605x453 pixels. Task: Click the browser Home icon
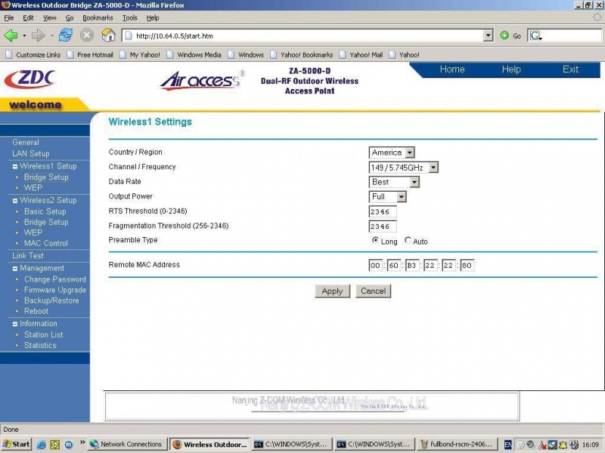[x=108, y=35]
